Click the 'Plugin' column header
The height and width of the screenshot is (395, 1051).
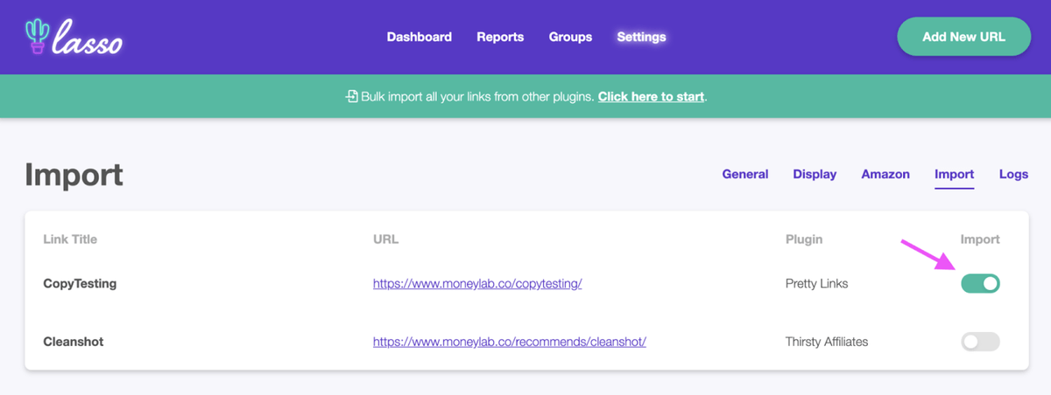pyautogui.click(x=804, y=239)
